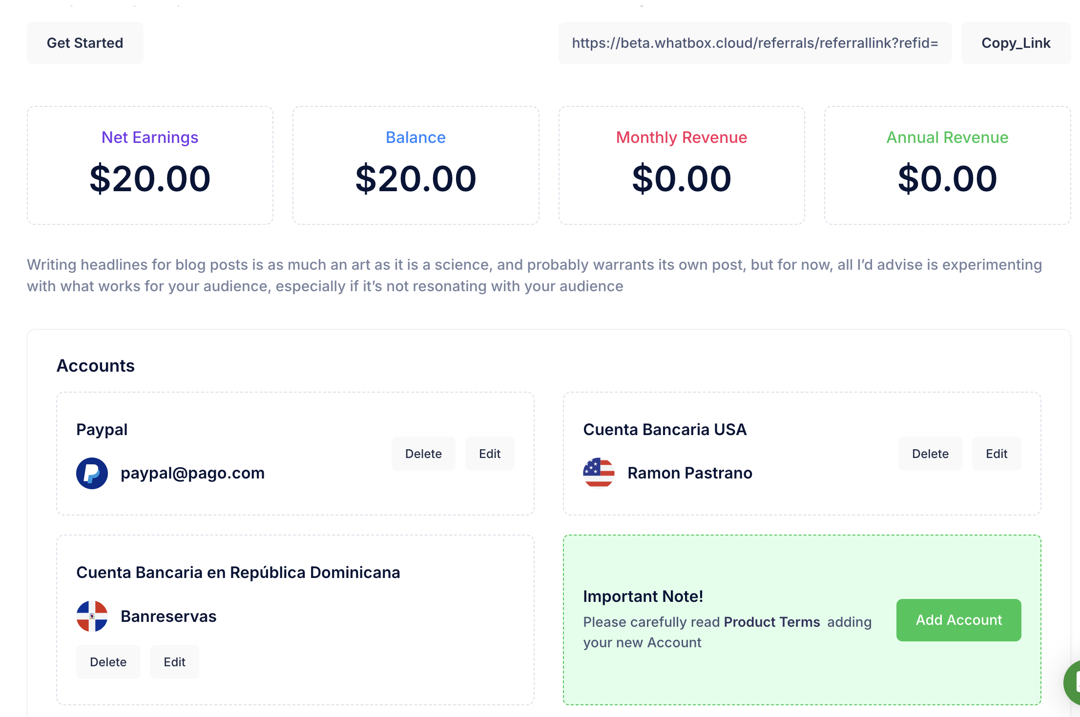Image resolution: width=1080 pixels, height=717 pixels.
Task: Edit the Banreservas account
Action: click(x=174, y=662)
